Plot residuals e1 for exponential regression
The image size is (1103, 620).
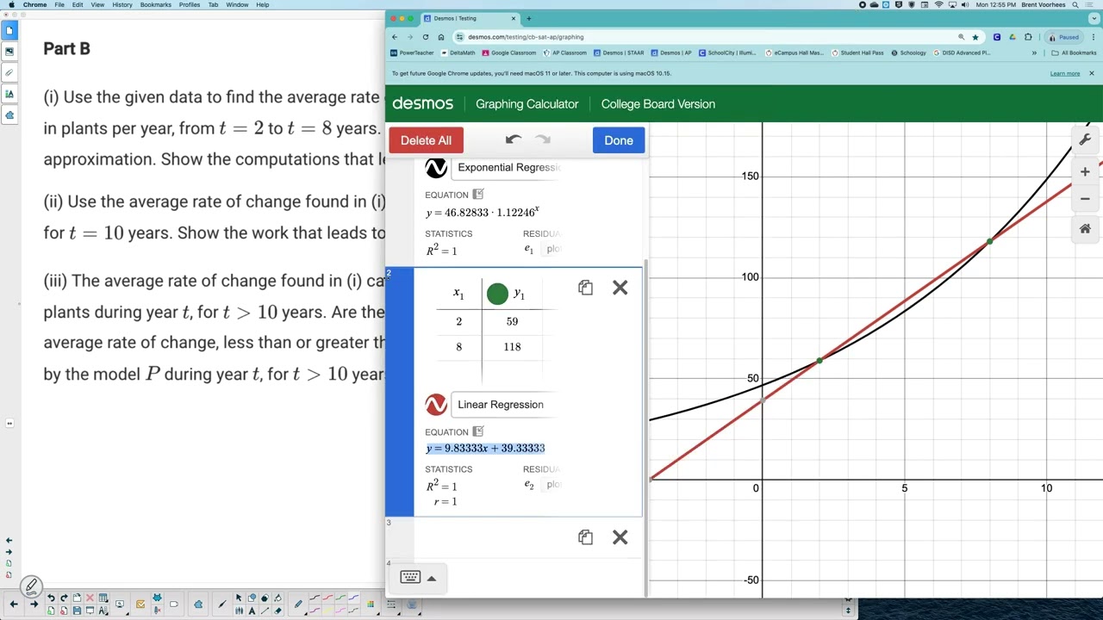553,249
